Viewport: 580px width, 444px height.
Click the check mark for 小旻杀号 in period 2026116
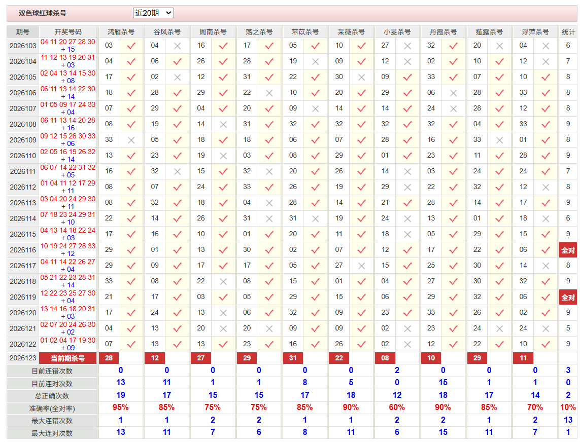407,250
